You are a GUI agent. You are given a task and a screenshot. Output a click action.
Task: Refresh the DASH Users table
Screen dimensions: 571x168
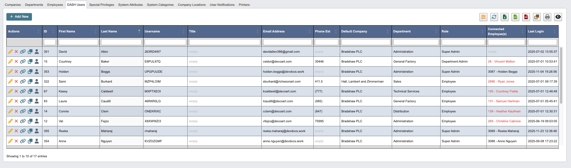point(494,17)
